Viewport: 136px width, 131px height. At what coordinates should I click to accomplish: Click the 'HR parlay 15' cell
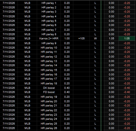tap(49, 70)
